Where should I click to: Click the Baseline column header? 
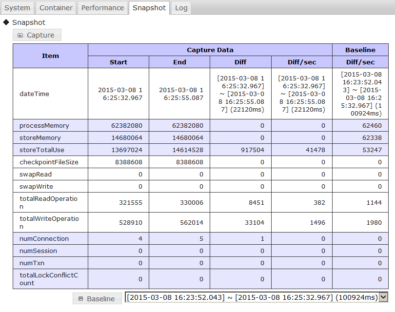pyautogui.click(x=360, y=50)
